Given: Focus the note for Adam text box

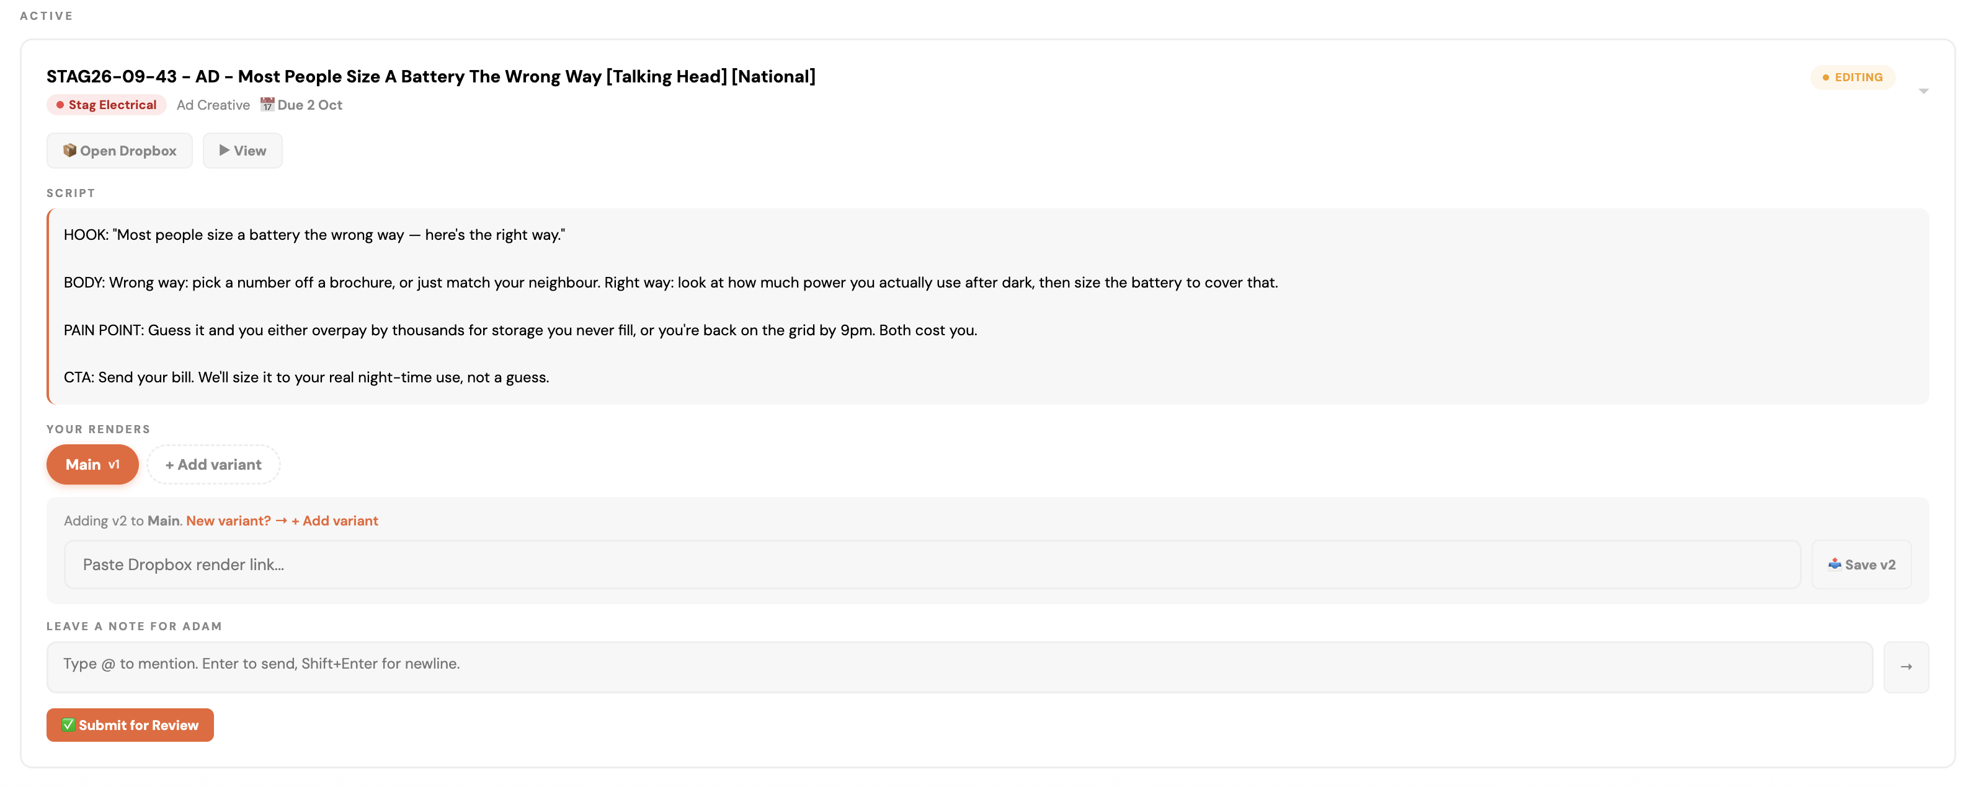Looking at the screenshot, I should (x=959, y=667).
